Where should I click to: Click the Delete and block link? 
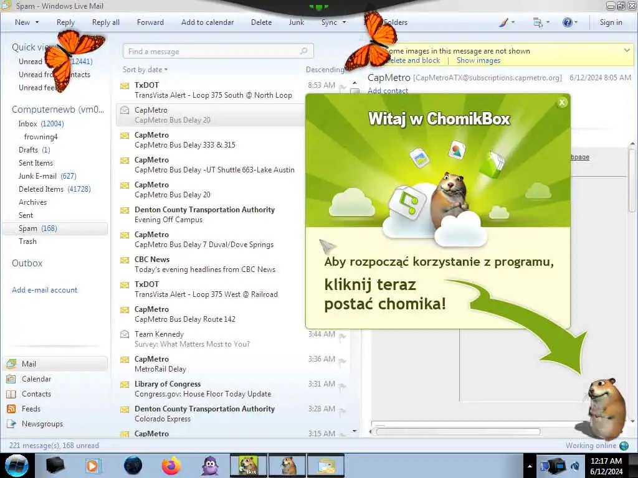[412, 60]
